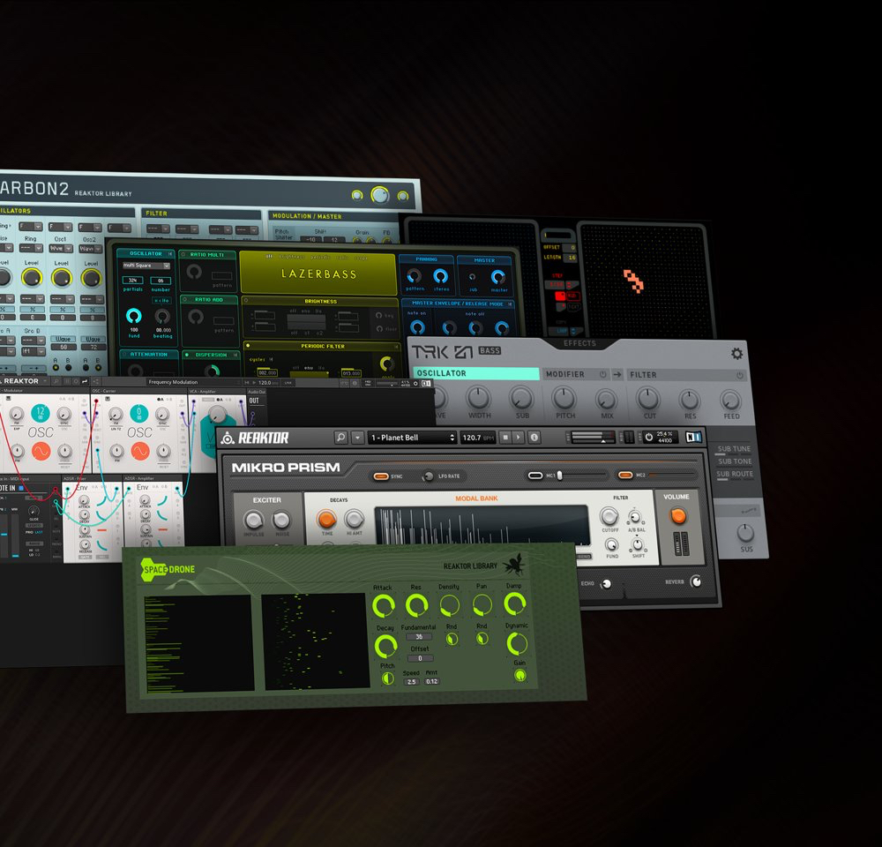Start playback in Reaktor toolbar
The image size is (882, 847).
pos(519,438)
